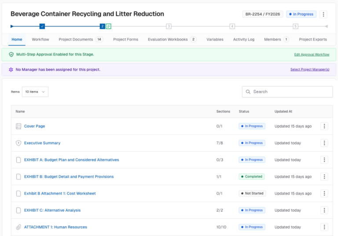Select stage 3 in the workflow progress bar

click(169, 26)
